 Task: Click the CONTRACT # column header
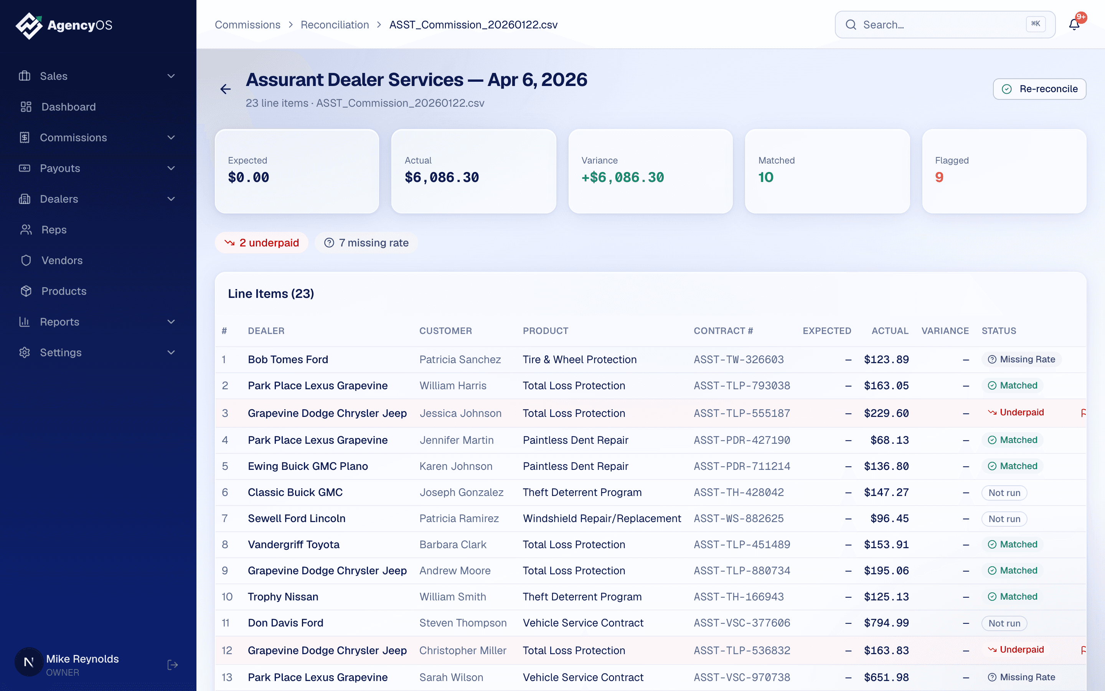723,331
